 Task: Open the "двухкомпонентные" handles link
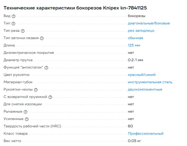click(145, 90)
